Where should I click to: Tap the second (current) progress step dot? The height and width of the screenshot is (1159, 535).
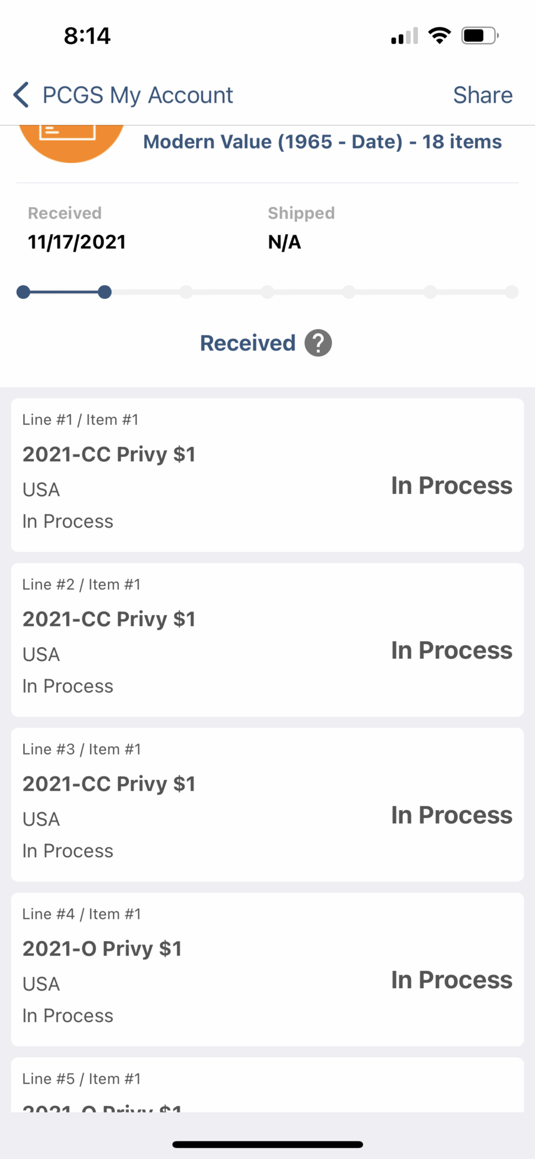click(x=105, y=292)
